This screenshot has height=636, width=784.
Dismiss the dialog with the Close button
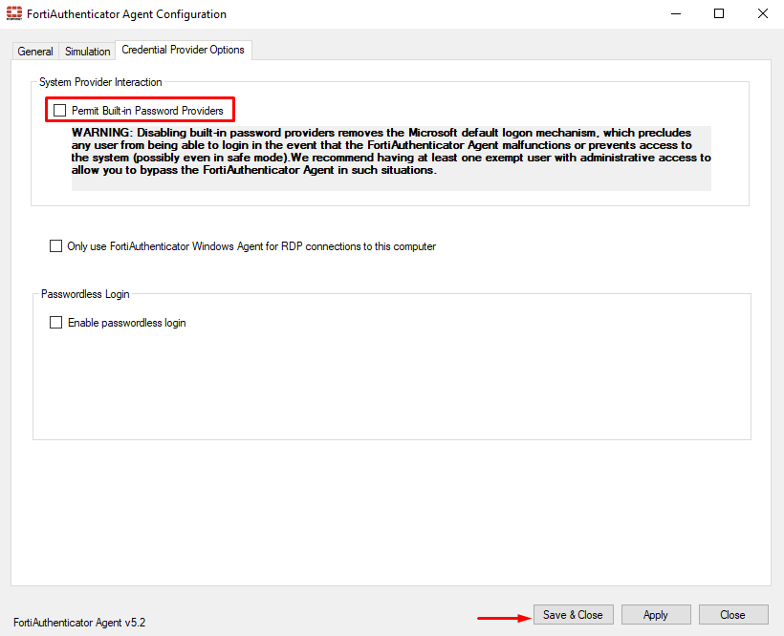[733, 614]
